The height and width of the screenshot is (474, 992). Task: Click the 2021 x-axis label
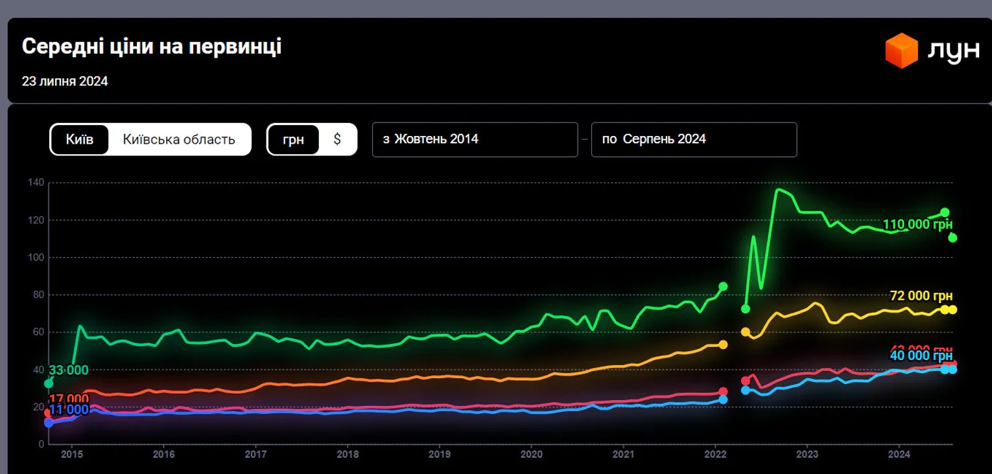click(623, 455)
